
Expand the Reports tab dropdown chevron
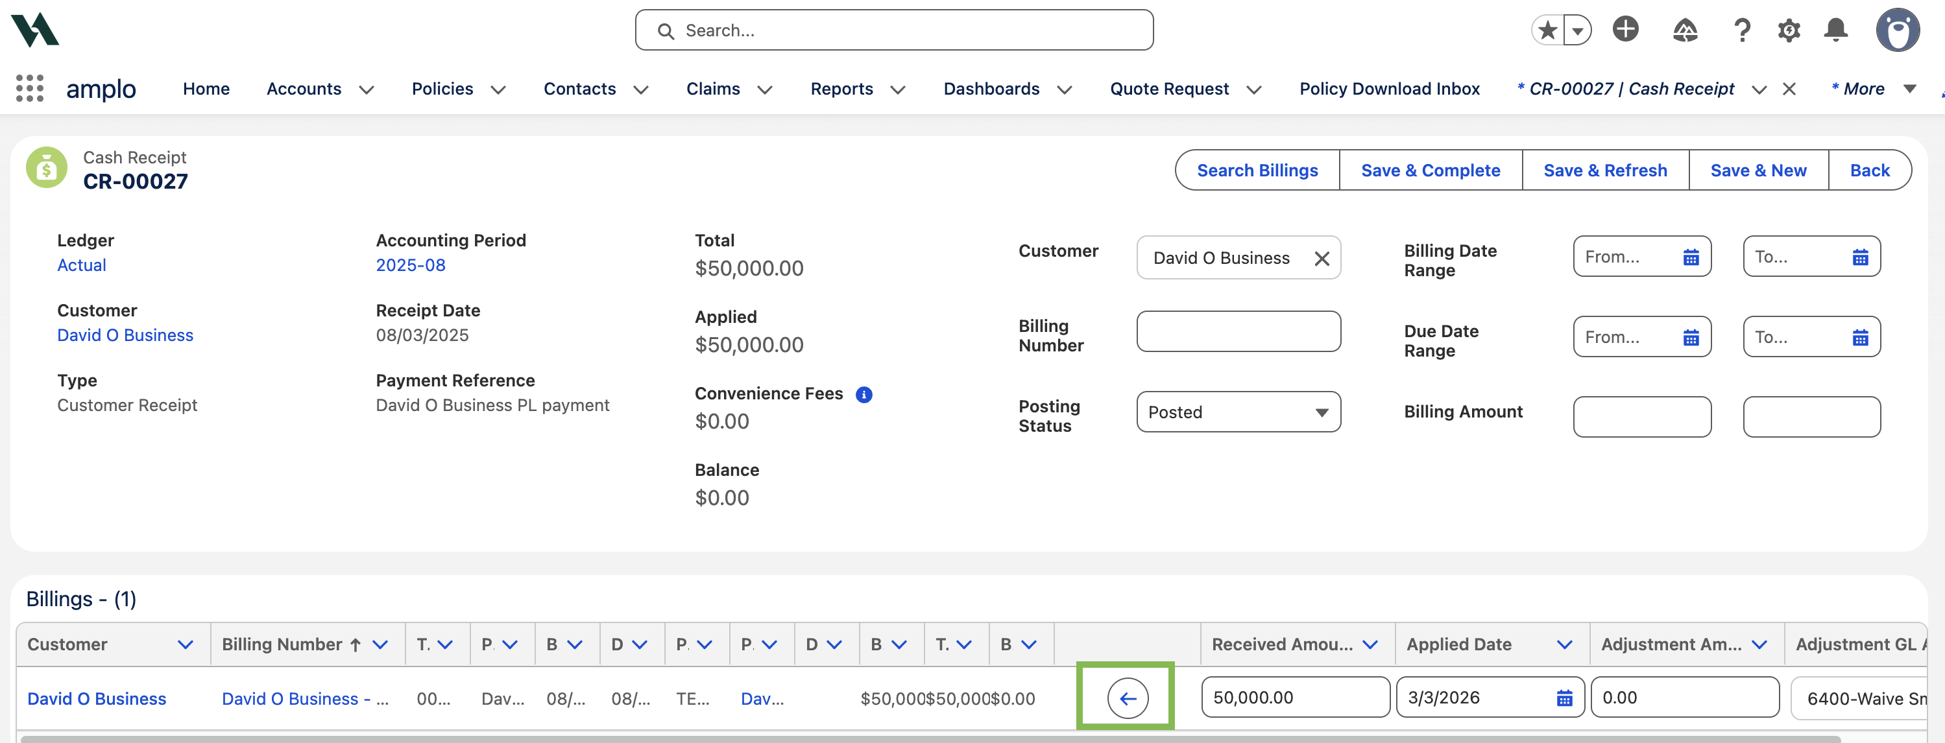click(898, 89)
